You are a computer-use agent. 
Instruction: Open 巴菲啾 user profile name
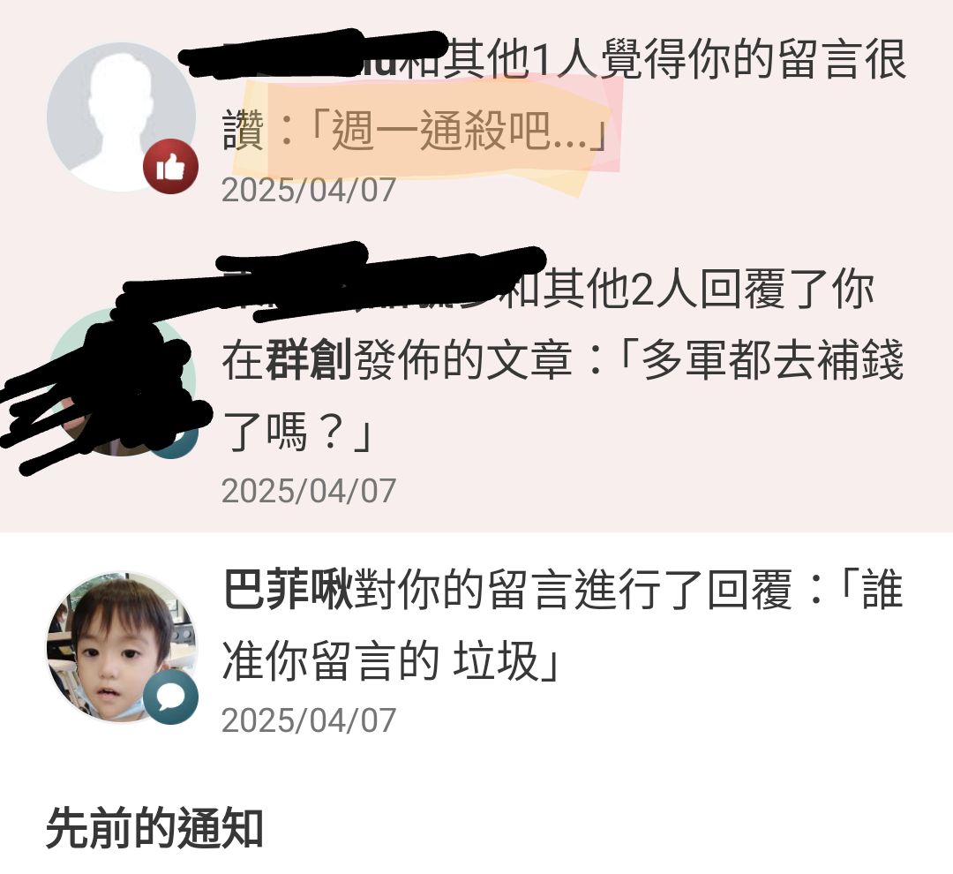(289, 589)
